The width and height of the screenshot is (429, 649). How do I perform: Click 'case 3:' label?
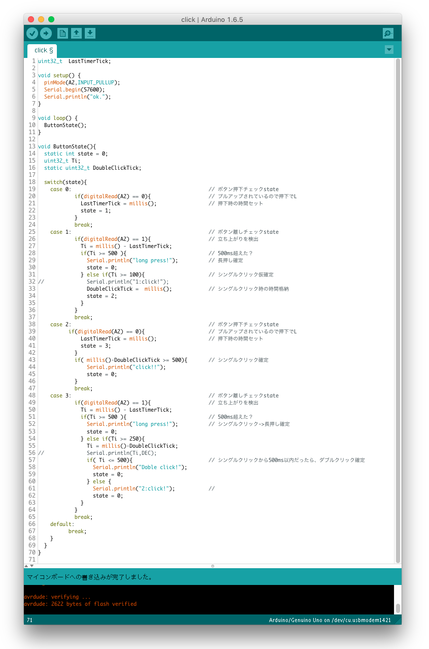click(x=61, y=395)
